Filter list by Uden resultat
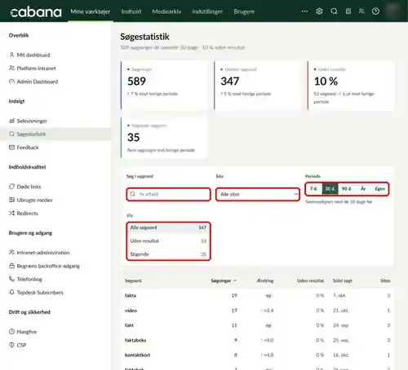This screenshot has width=408, height=370. (168, 241)
